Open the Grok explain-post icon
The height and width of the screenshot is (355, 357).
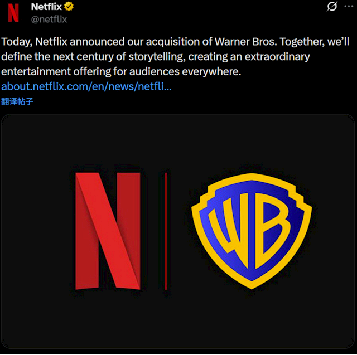(x=332, y=6)
